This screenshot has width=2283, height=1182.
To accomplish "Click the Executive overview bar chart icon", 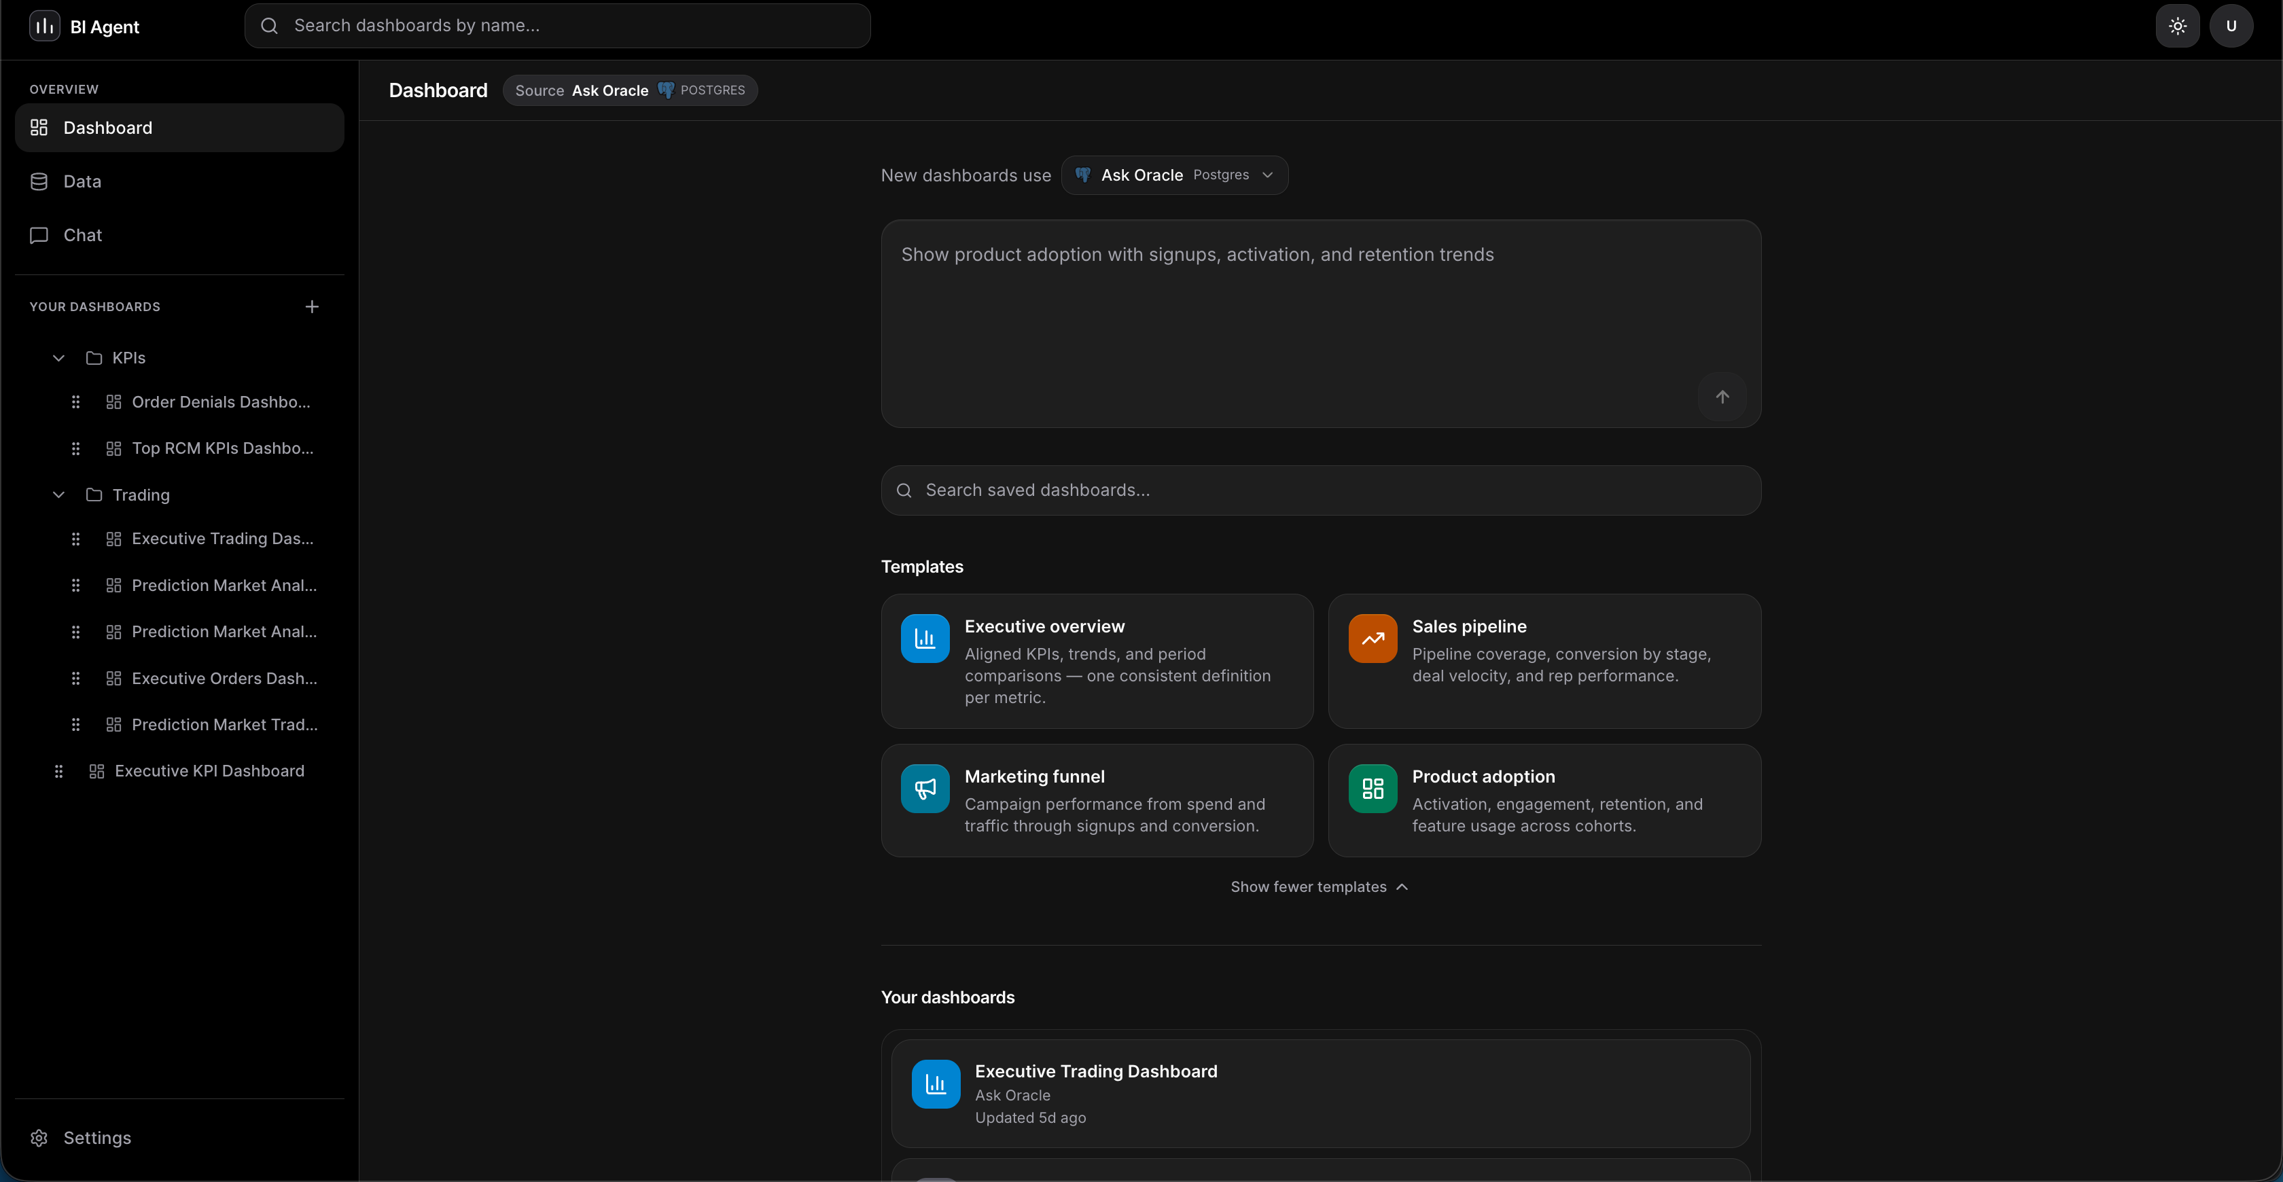I will pyautogui.click(x=925, y=639).
